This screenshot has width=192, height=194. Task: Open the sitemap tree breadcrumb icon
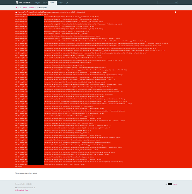[x=20, y=8]
